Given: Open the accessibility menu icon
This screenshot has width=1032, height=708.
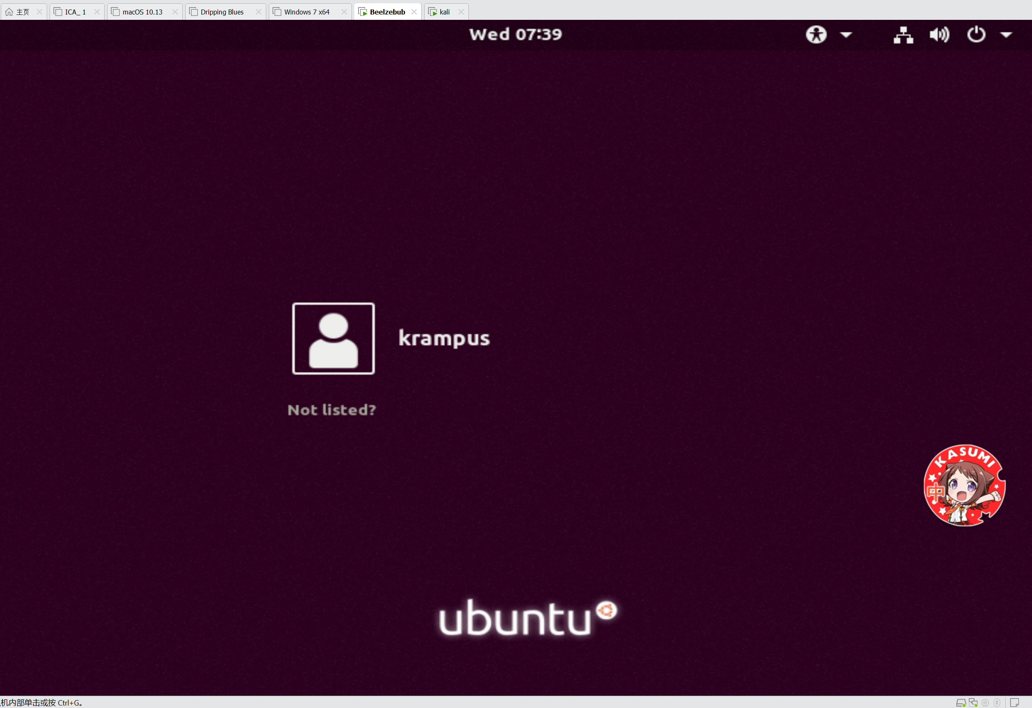Looking at the screenshot, I should pos(816,34).
